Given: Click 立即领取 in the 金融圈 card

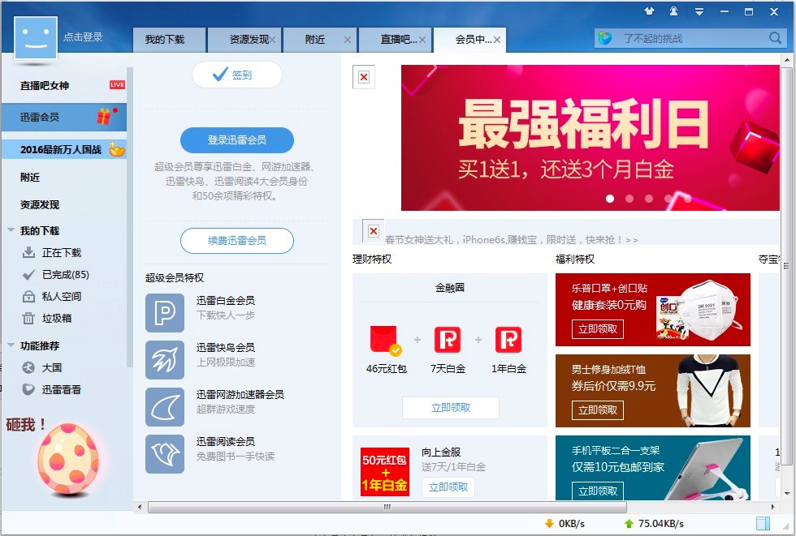Looking at the screenshot, I should pyautogui.click(x=451, y=408).
